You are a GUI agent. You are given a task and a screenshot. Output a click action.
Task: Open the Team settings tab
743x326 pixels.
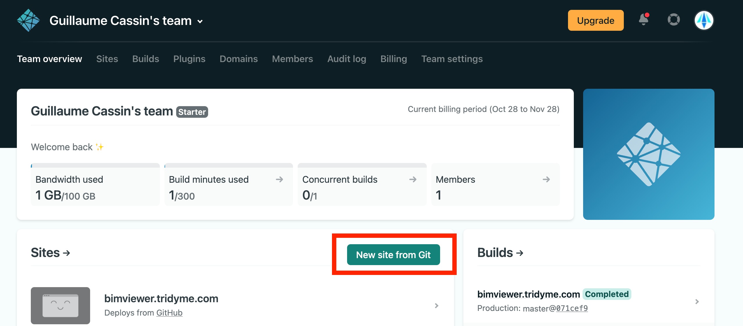[x=452, y=59]
